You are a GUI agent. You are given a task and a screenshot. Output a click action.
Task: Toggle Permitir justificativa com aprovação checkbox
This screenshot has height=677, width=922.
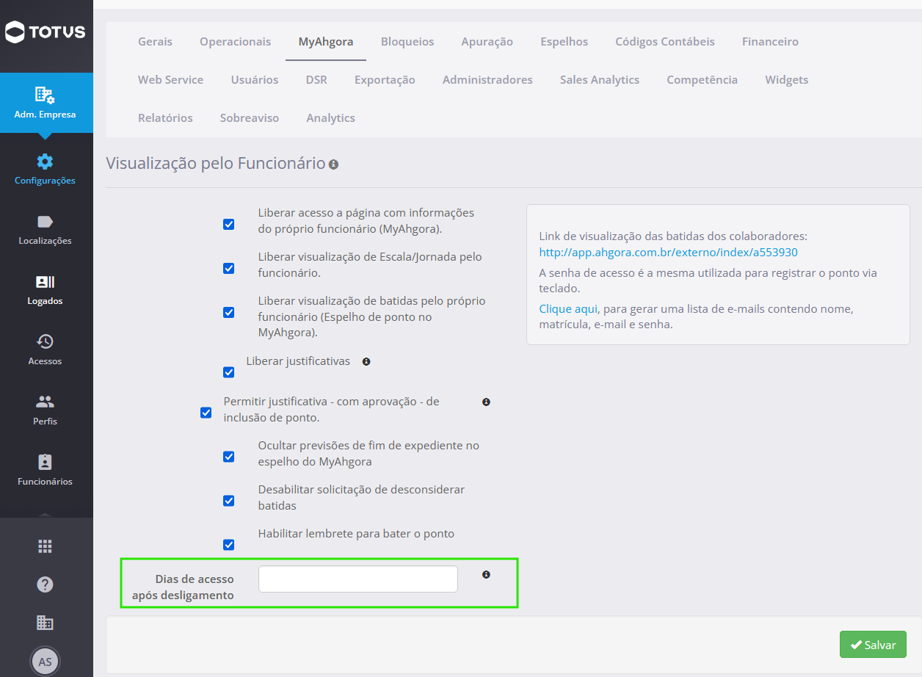coord(206,413)
